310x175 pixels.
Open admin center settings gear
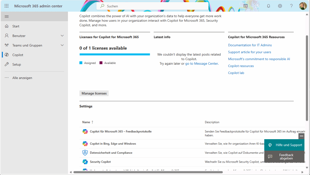[280, 6]
